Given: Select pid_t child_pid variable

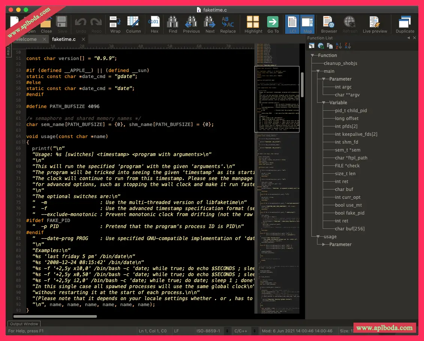Looking at the screenshot, I should [351, 110].
